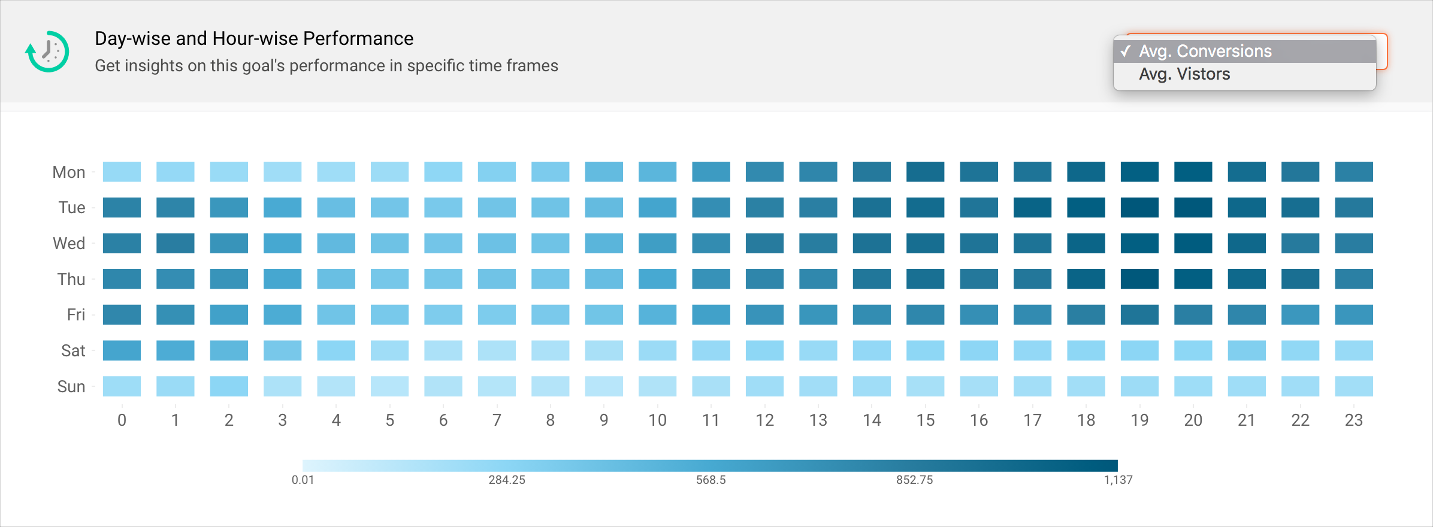Screen dimensions: 1433x527
Task: Choose Avg. Vistors from the dropdown list
Action: click(x=1184, y=74)
